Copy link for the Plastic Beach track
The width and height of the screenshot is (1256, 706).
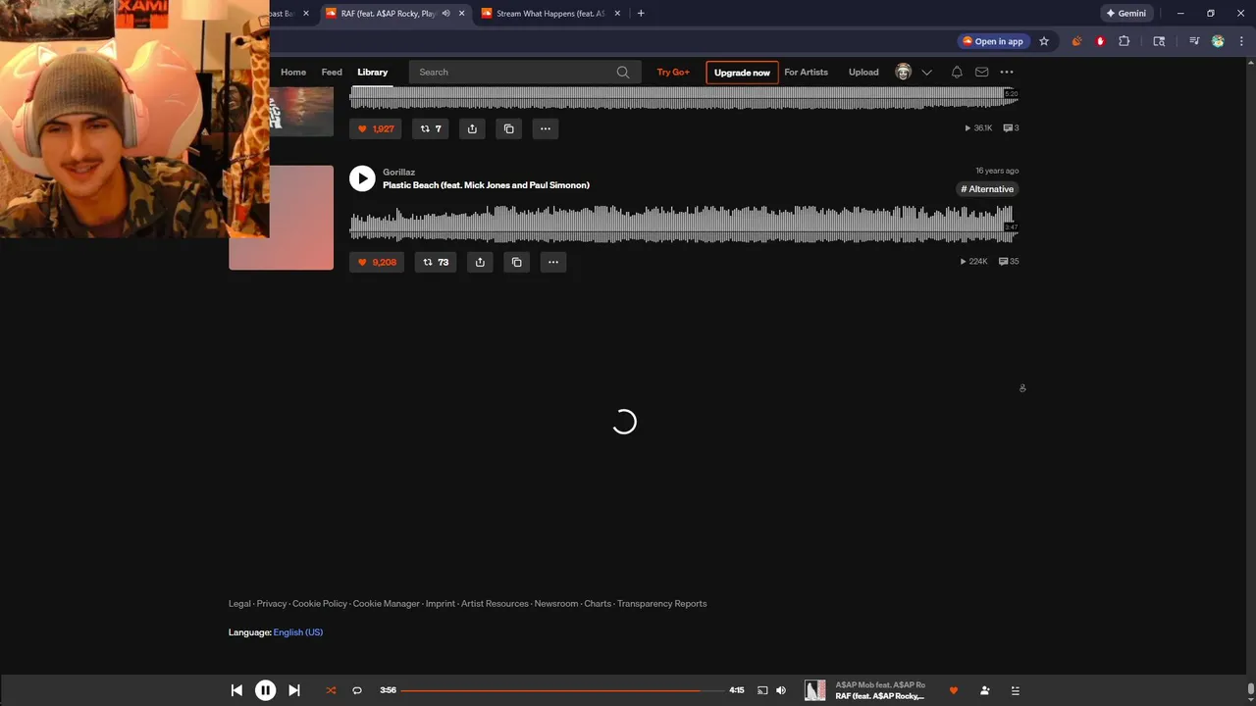click(517, 262)
